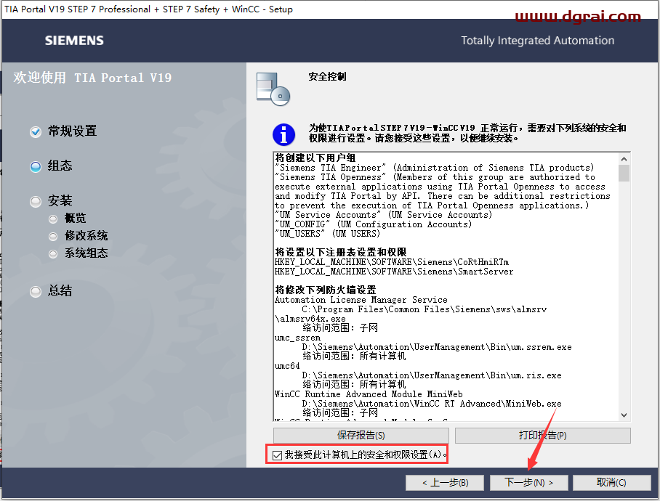The height and width of the screenshot is (501, 660).
Task: Click the 将创建以下用户组 heading in report
Action: coord(315,158)
